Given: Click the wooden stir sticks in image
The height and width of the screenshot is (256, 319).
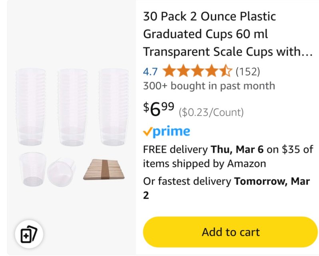Looking at the screenshot, I should [104, 170].
